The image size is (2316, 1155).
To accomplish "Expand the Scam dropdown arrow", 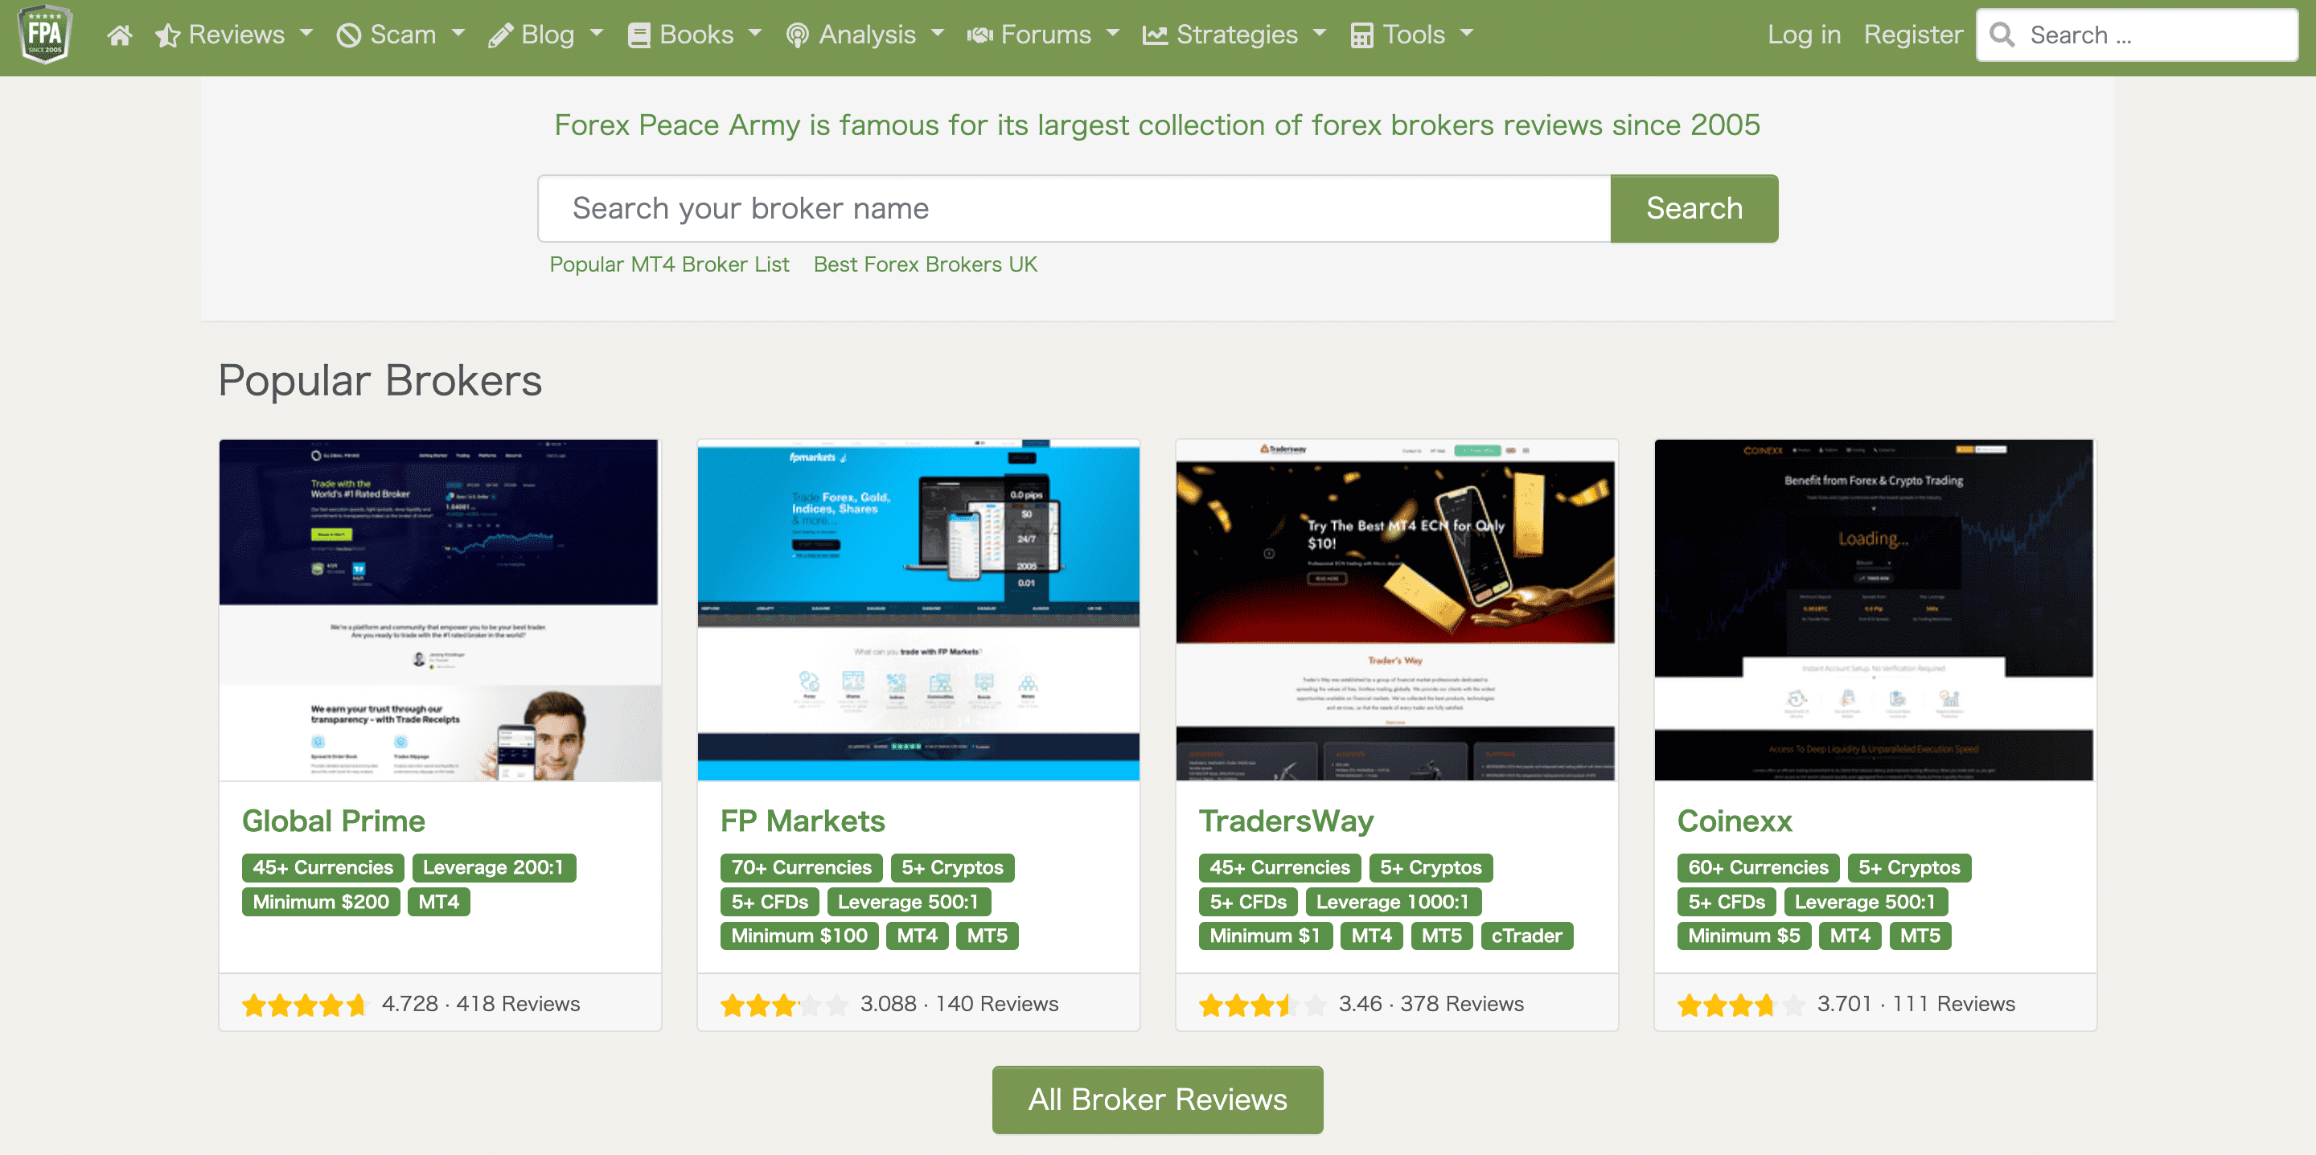I will coord(458,34).
